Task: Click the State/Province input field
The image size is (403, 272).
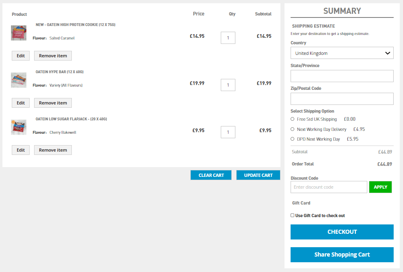Action: pyautogui.click(x=342, y=76)
